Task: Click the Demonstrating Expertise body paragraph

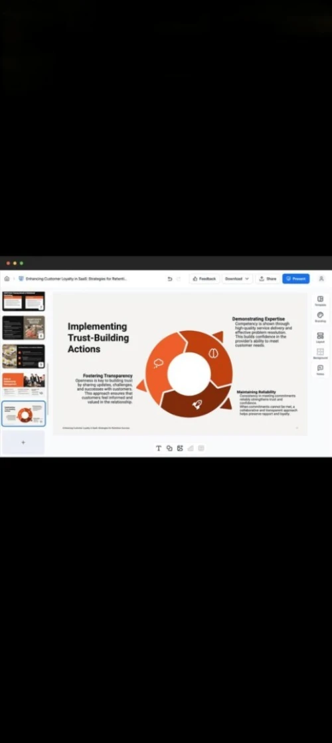Action: coord(264,334)
